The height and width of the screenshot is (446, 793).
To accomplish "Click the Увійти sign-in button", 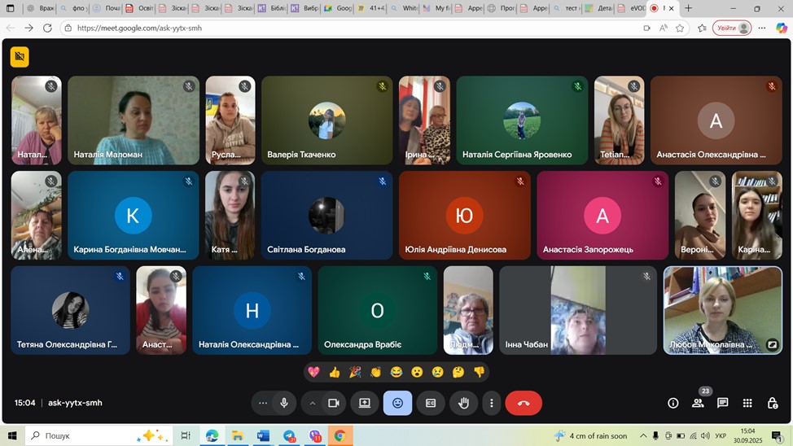I will tap(731, 28).
